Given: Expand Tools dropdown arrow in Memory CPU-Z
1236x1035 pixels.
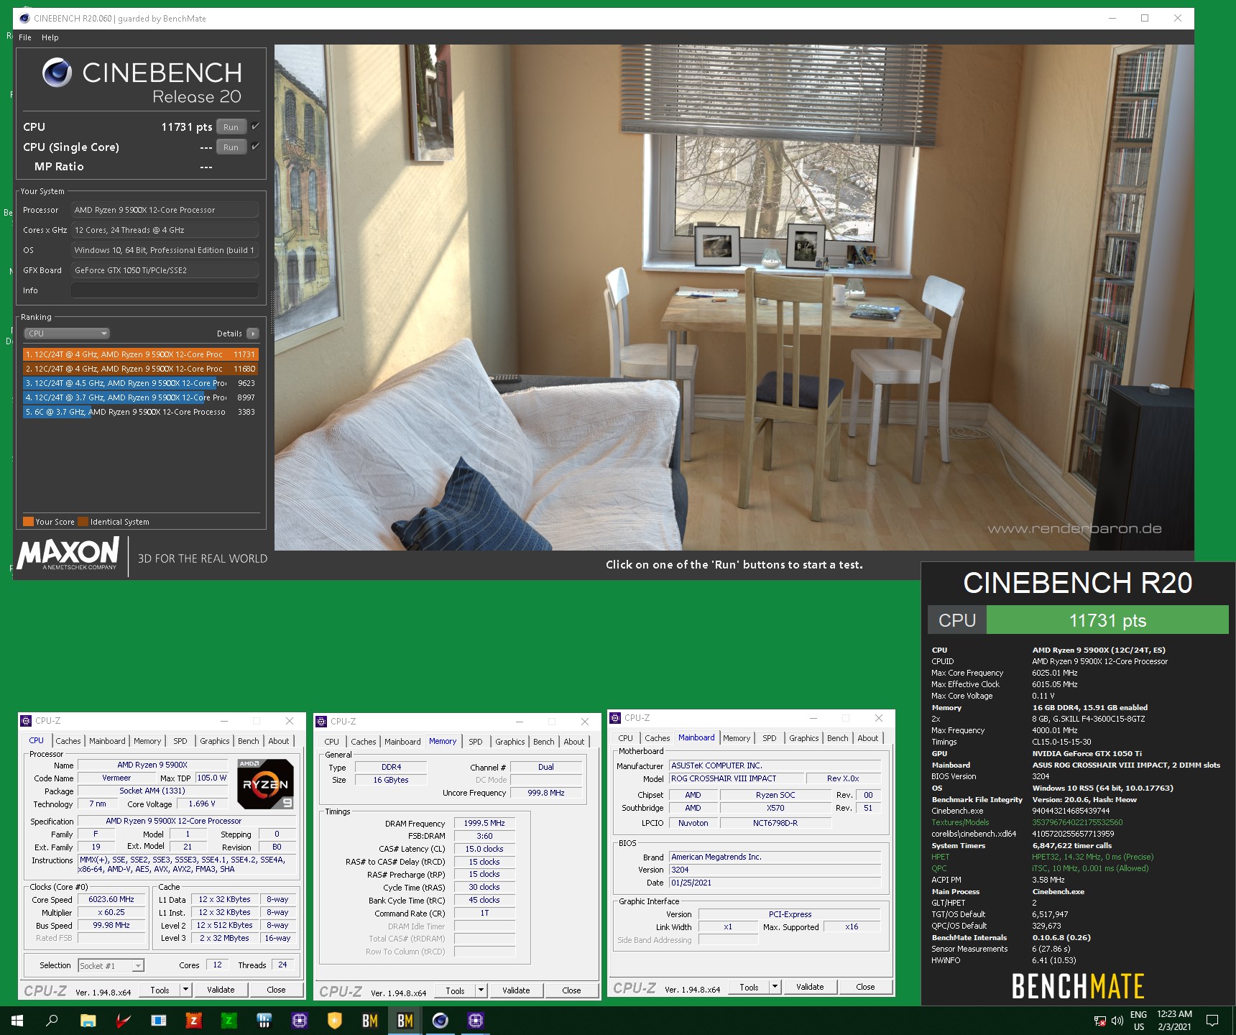Looking at the screenshot, I should coord(481,990).
